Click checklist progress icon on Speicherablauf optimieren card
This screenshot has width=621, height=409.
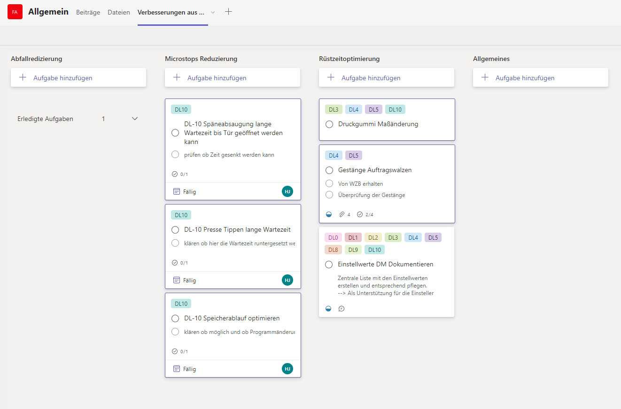[175, 351]
